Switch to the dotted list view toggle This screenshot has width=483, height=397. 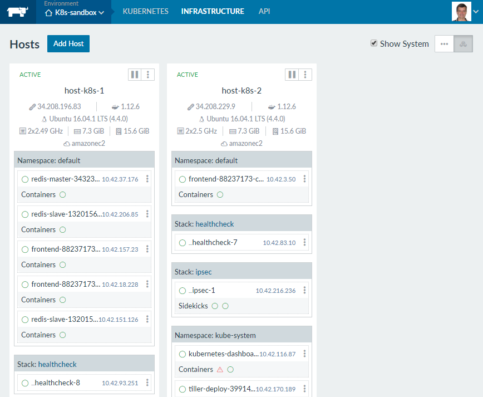444,44
